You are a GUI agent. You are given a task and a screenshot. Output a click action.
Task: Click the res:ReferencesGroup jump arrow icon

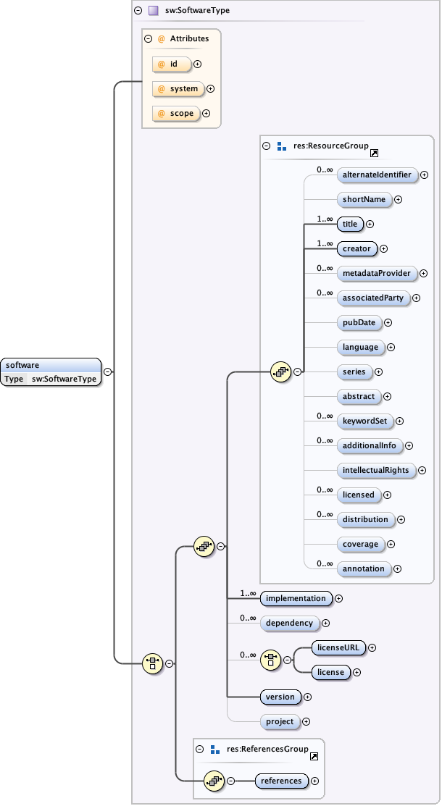314,757
